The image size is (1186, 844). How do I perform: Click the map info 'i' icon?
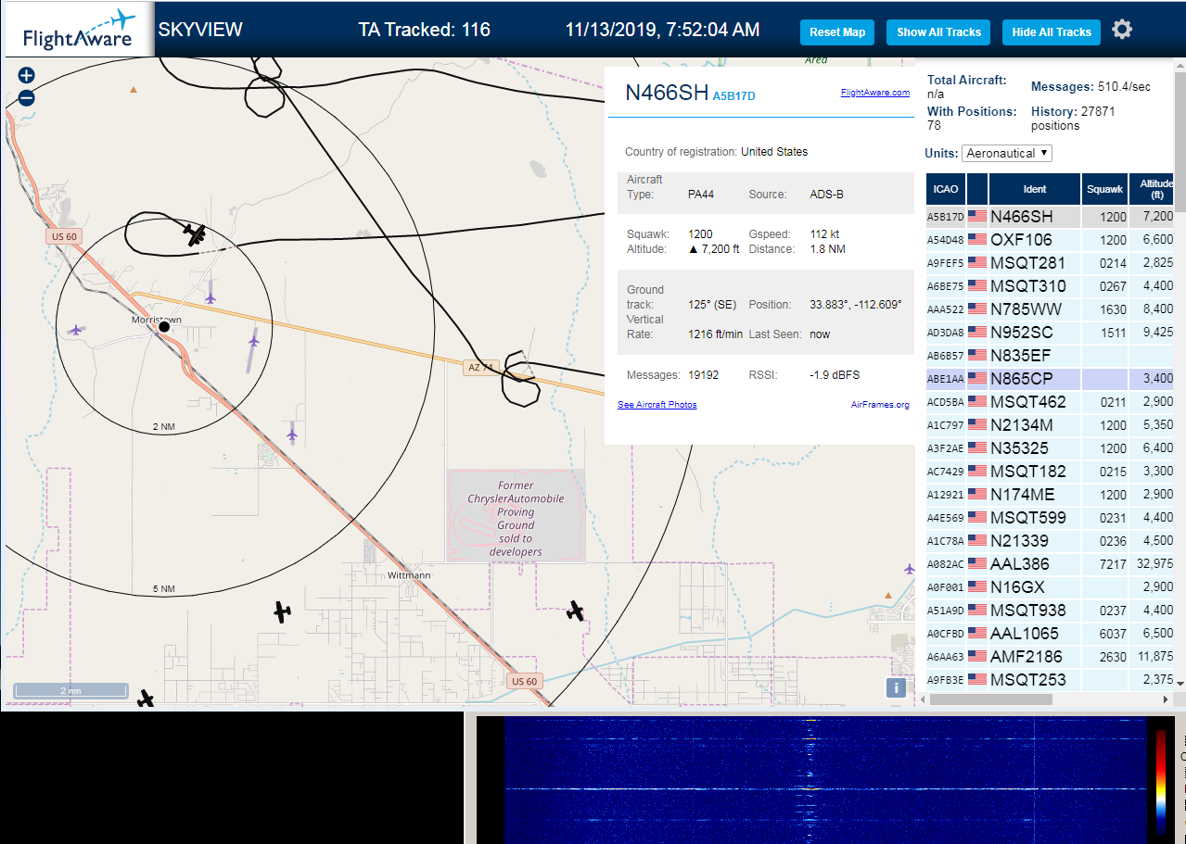click(x=896, y=687)
